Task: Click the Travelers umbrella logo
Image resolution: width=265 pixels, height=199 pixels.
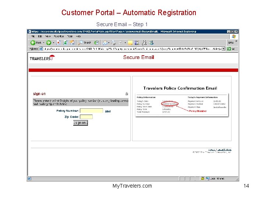Action: tap(42, 57)
